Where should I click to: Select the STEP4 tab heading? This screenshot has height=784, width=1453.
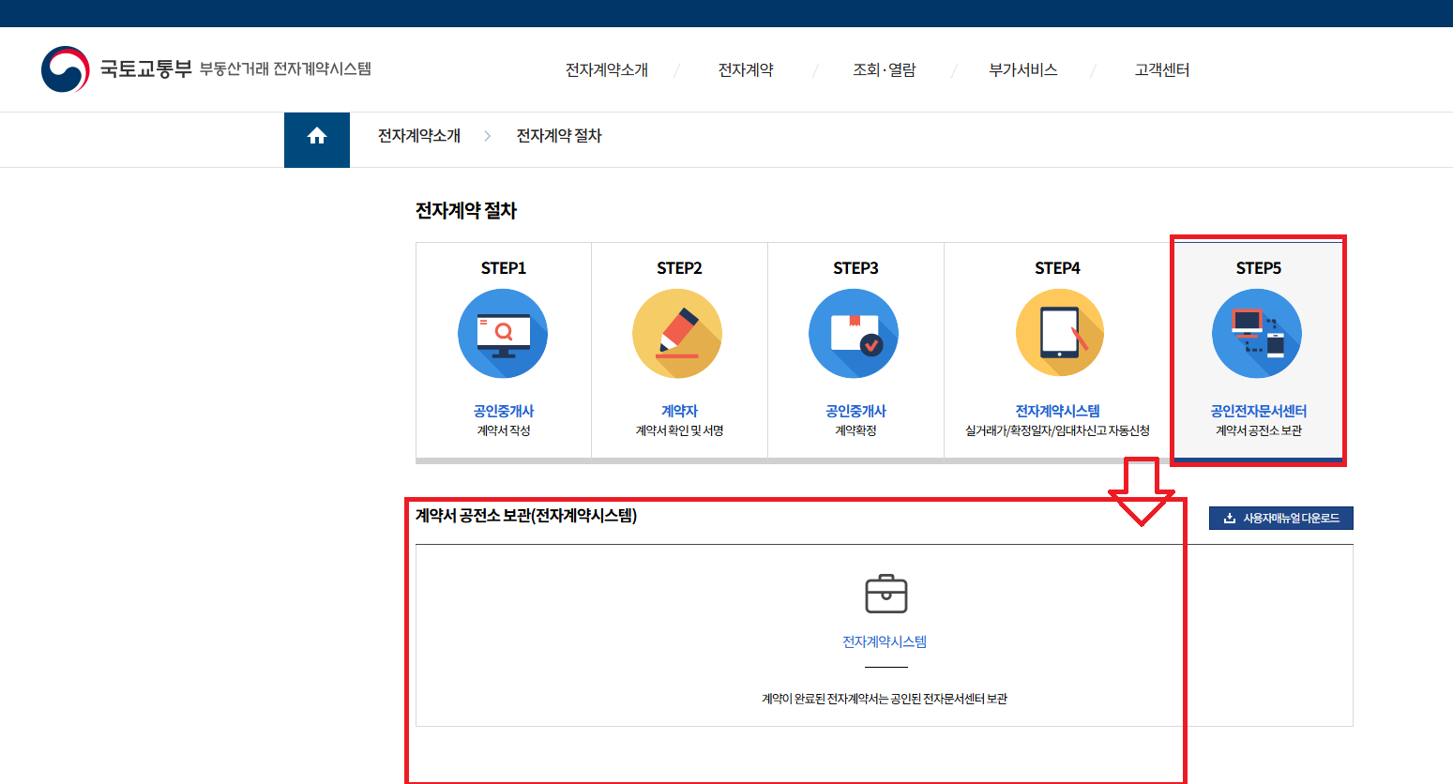coord(1057,268)
